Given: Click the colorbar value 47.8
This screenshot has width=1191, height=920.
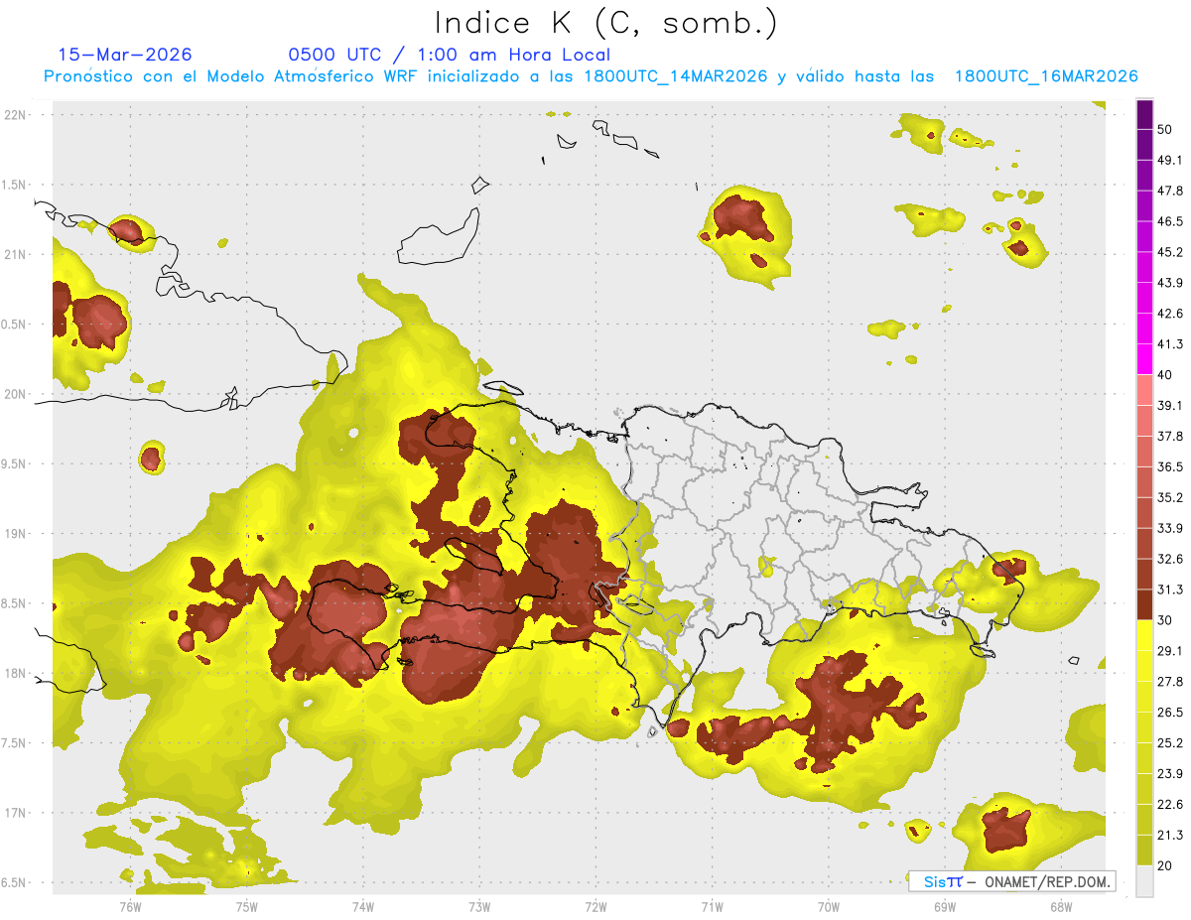Looking at the screenshot, I should pyautogui.click(x=1170, y=191).
